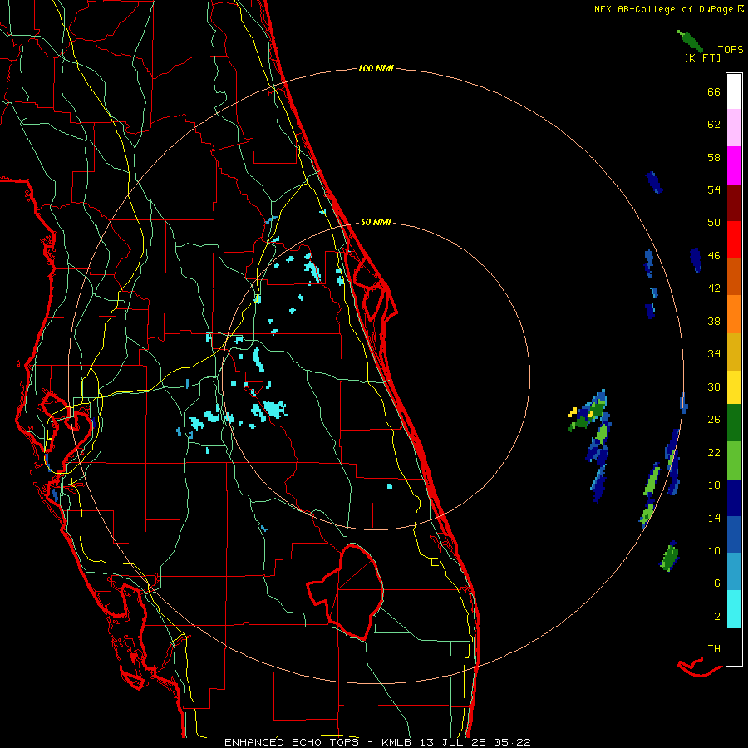Select the 100 NMI range ring label
This screenshot has height=748, width=748.
point(376,69)
